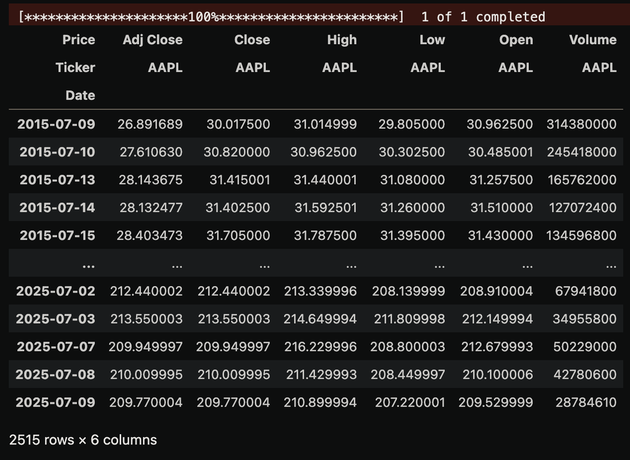Click Volume value 314380000

(582, 124)
